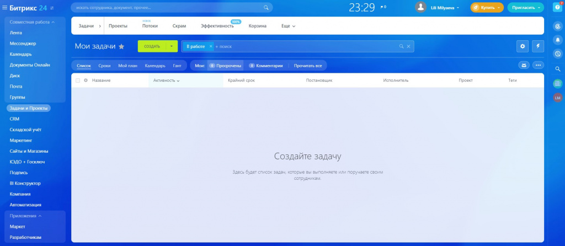The width and height of the screenshot is (565, 246).
Task: Open task settings gear button
Action: 523,46
